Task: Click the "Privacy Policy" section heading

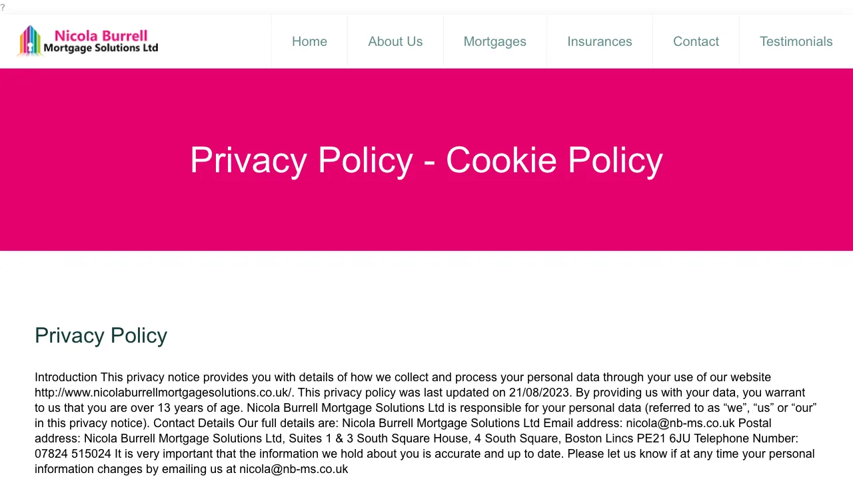Action: click(101, 335)
